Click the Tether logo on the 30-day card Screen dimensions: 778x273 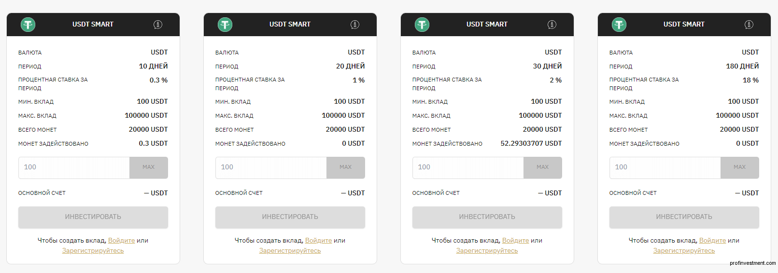422,24
